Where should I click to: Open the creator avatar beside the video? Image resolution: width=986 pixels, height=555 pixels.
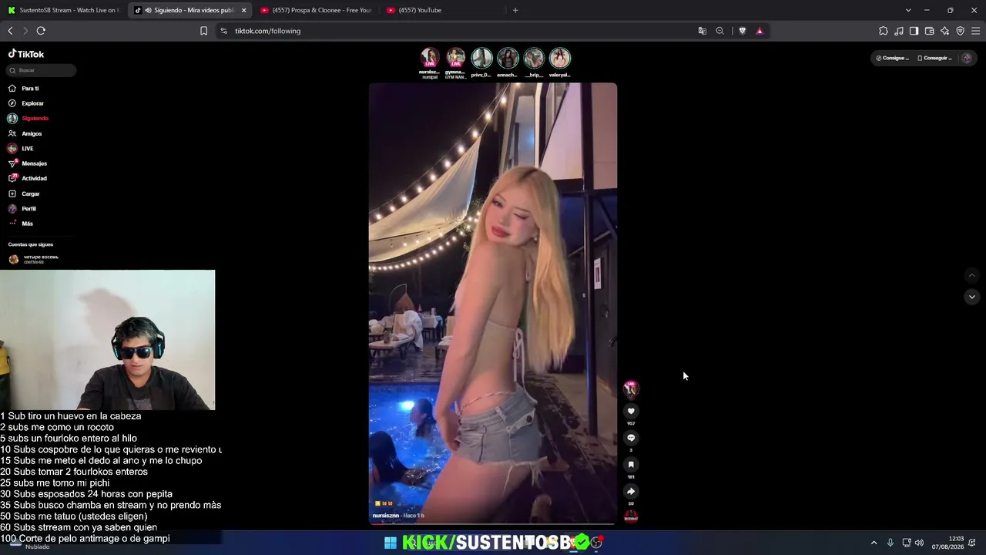click(631, 388)
